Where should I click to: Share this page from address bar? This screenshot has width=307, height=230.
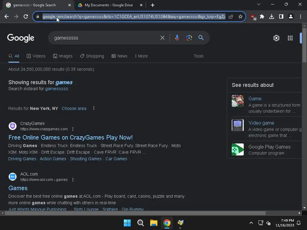231,17
